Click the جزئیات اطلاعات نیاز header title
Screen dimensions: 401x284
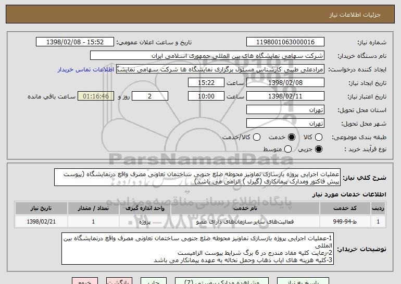click(355, 15)
